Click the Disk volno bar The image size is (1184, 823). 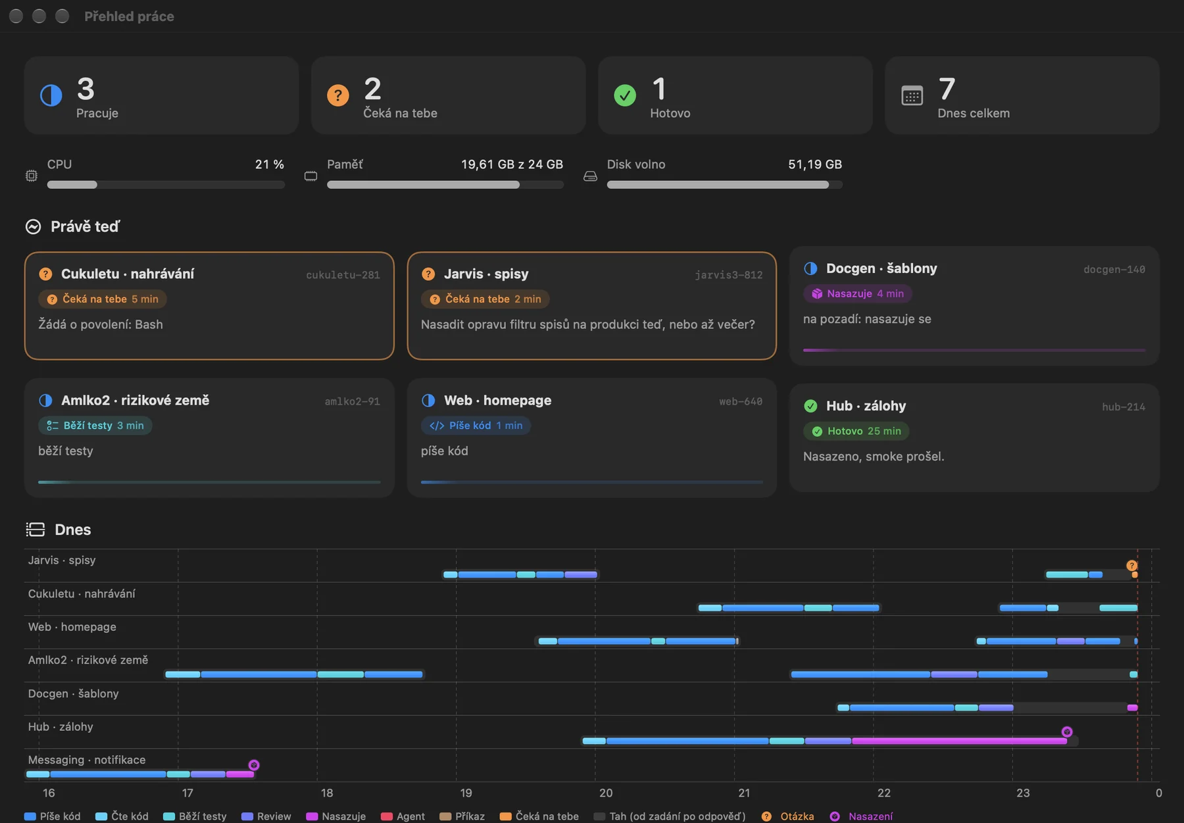(724, 185)
